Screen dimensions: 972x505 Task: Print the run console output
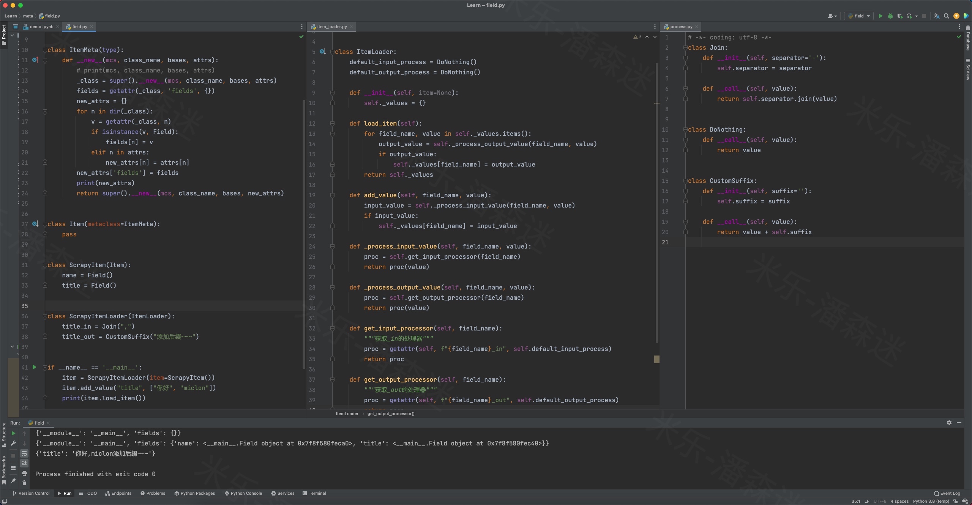pyautogui.click(x=24, y=473)
